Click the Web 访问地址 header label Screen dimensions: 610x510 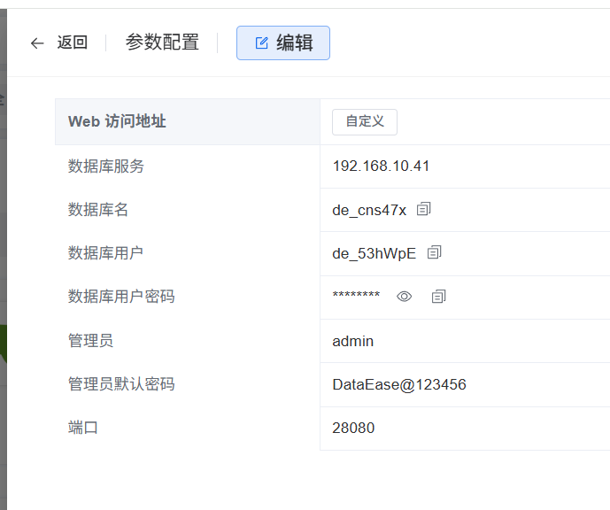point(117,122)
